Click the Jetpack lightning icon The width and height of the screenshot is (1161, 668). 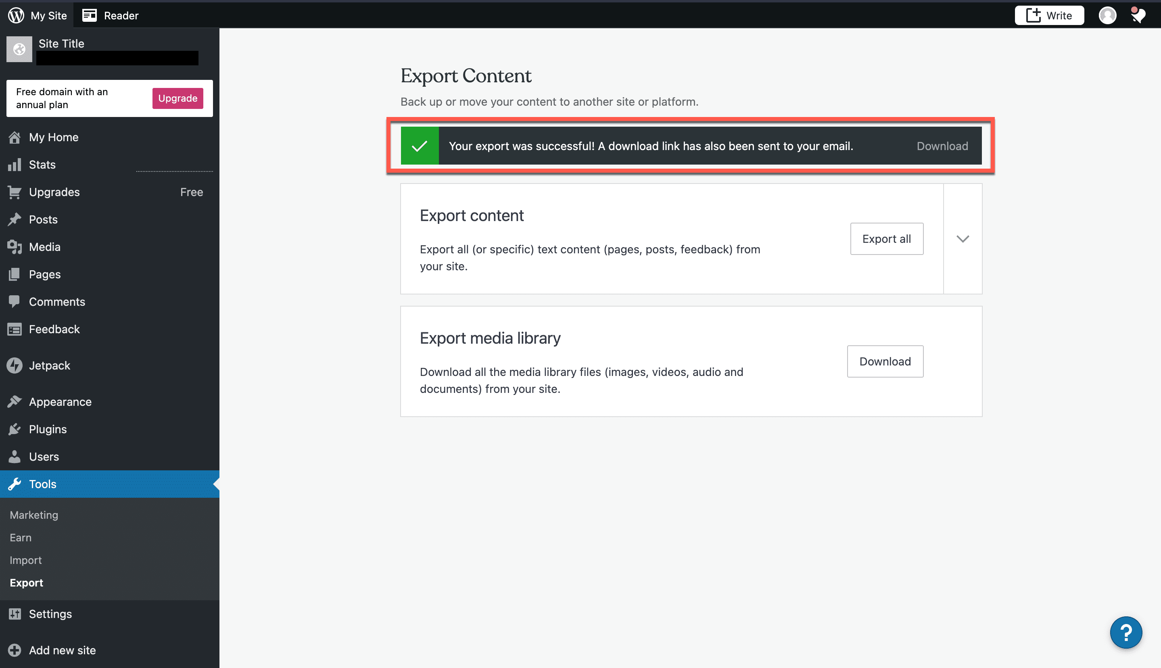click(15, 365)
